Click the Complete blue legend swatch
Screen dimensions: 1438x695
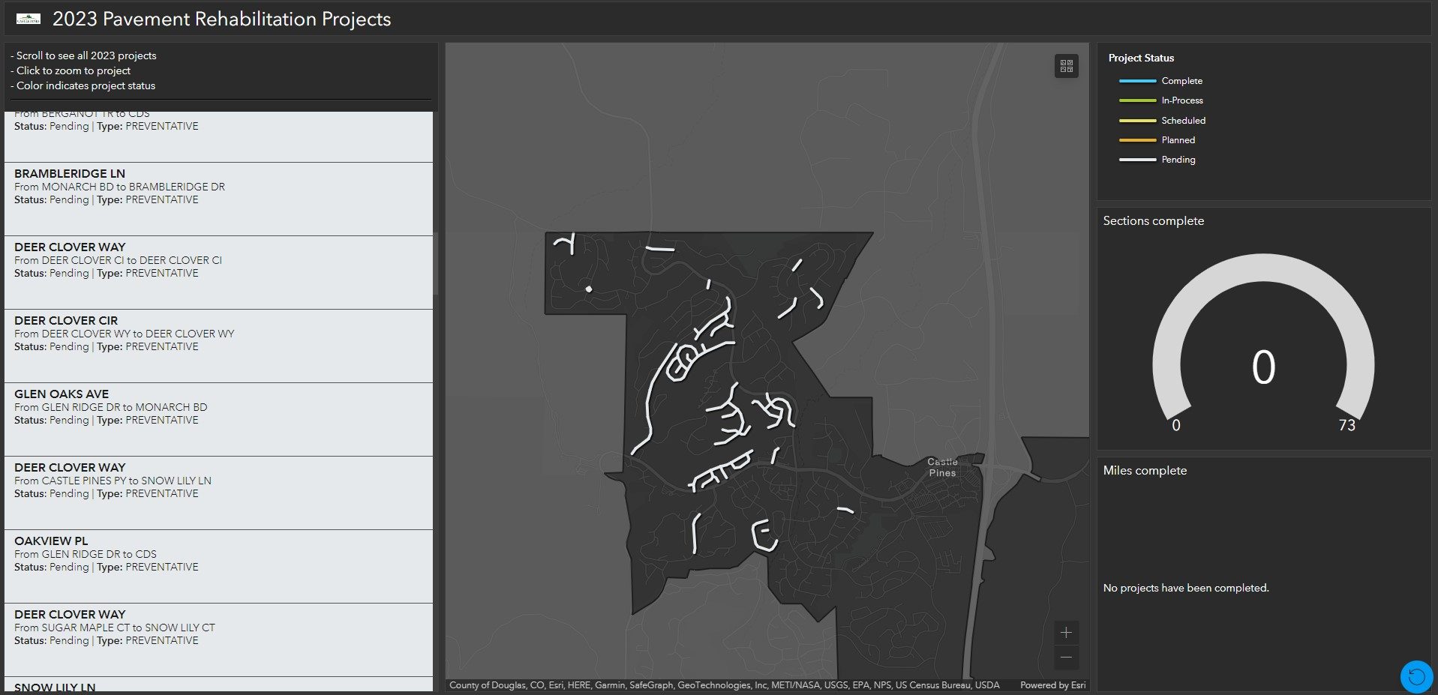point(1137,81)
